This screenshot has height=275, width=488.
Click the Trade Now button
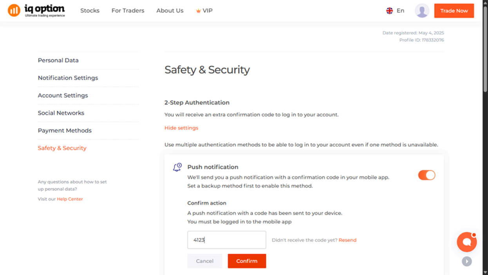(x=454, y=11)
